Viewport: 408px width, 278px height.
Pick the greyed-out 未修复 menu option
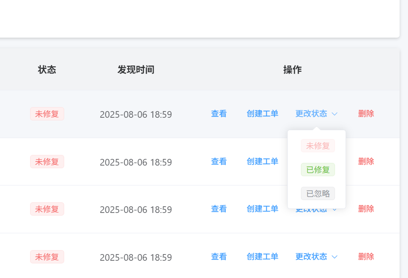(318, 146)
